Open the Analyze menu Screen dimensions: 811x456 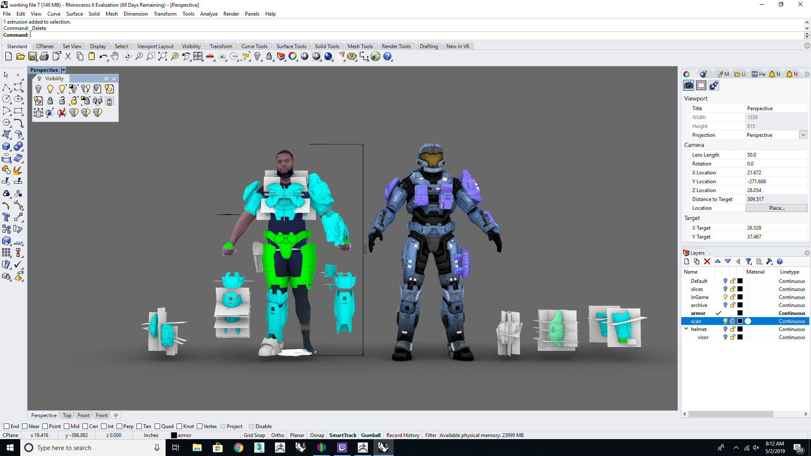point(209,14)
